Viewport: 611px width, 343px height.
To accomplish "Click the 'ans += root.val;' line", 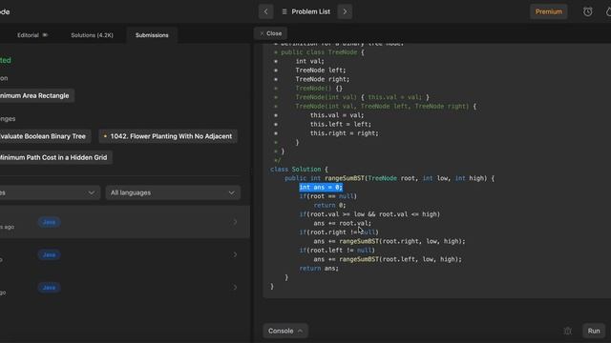I will pyautogui.click(x=343, y=223).
